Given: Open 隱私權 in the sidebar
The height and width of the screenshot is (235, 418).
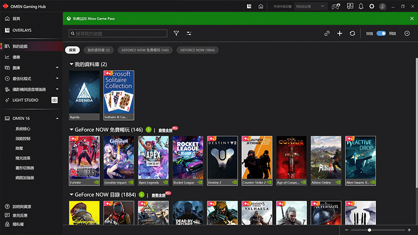Looking at the screenshot, I should 18,224.
